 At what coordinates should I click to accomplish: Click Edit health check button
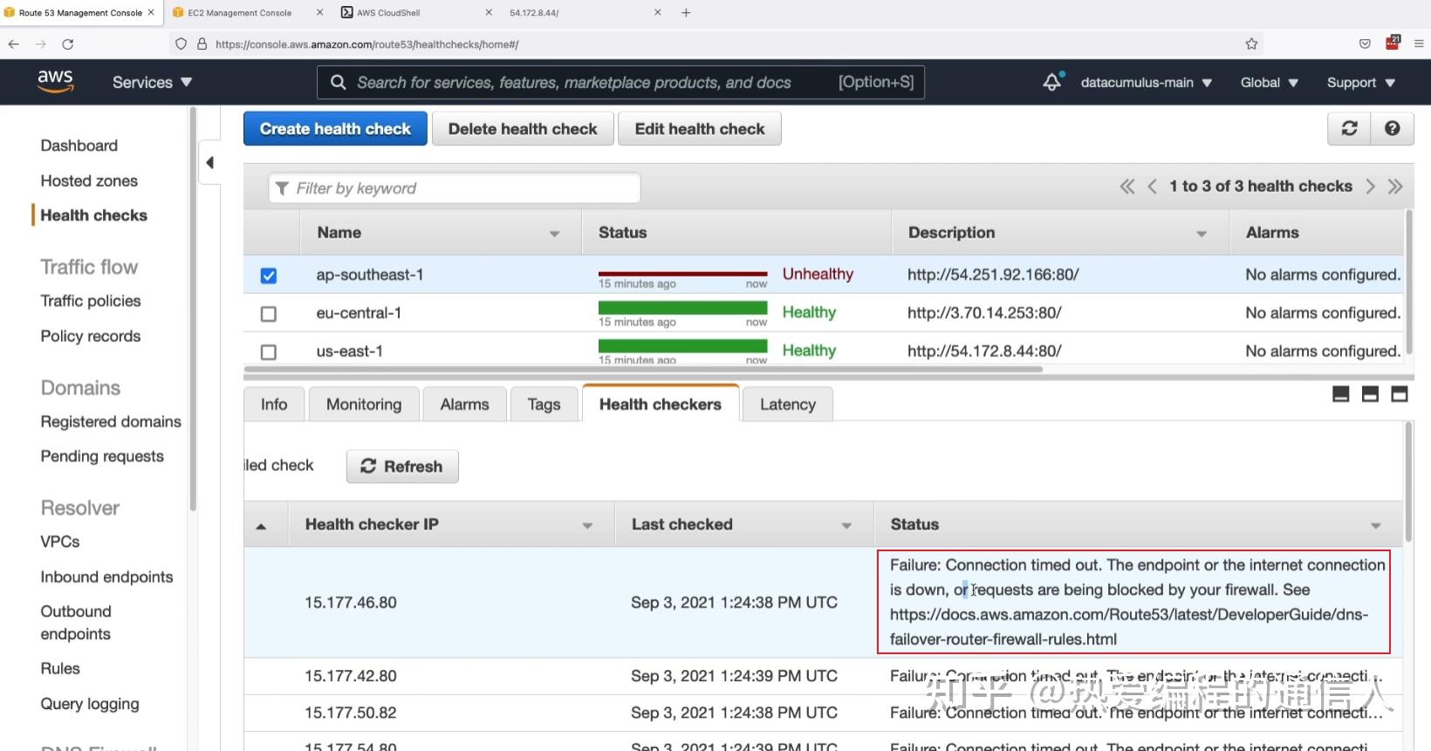click(x=700, y=129)
